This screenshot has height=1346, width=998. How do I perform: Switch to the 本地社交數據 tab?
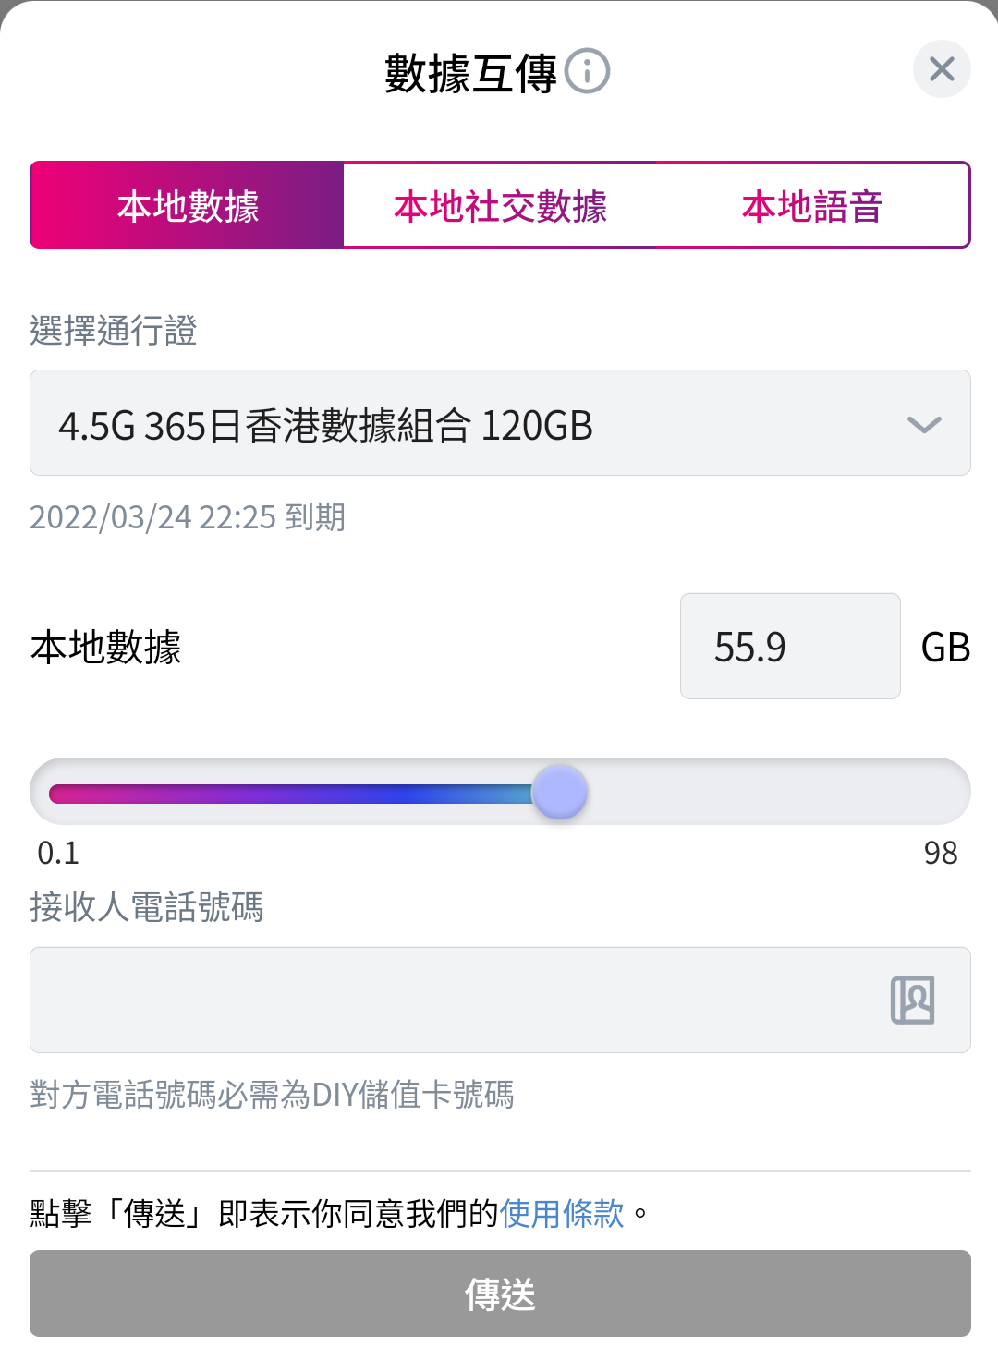[x=500, y=205]
